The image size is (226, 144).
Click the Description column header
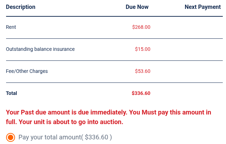pos(21,7)
